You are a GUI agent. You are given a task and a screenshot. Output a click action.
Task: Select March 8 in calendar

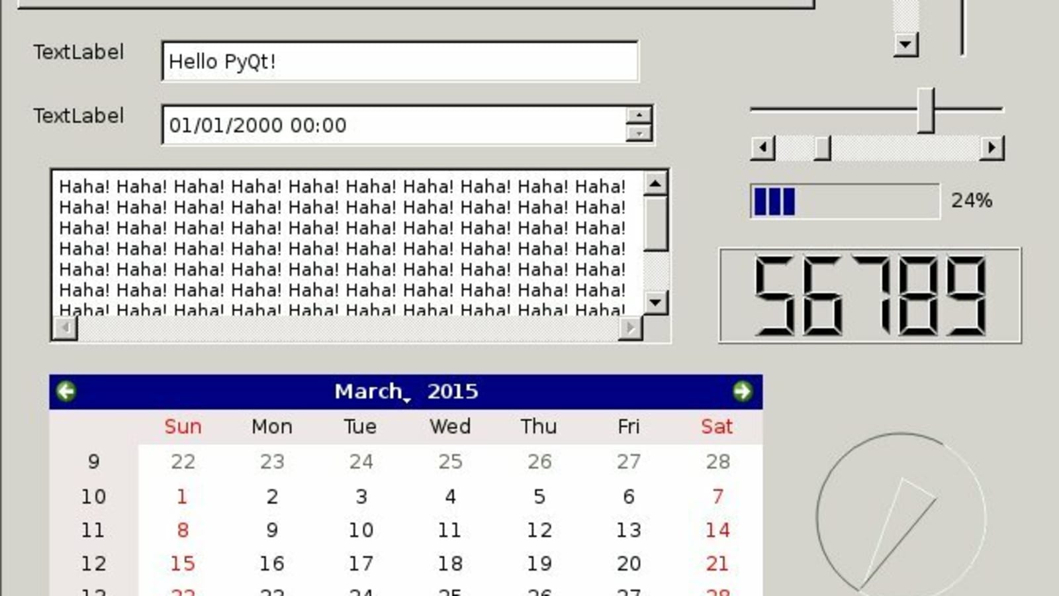click(x=183, y=530)
